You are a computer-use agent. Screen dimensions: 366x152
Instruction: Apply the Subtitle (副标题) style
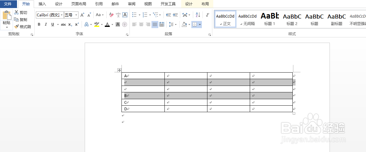pos(336,19)
